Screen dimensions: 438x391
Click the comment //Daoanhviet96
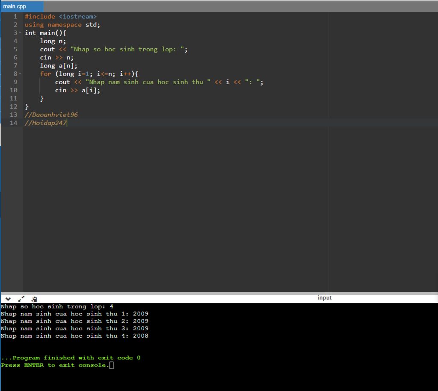tap(51, 115)
